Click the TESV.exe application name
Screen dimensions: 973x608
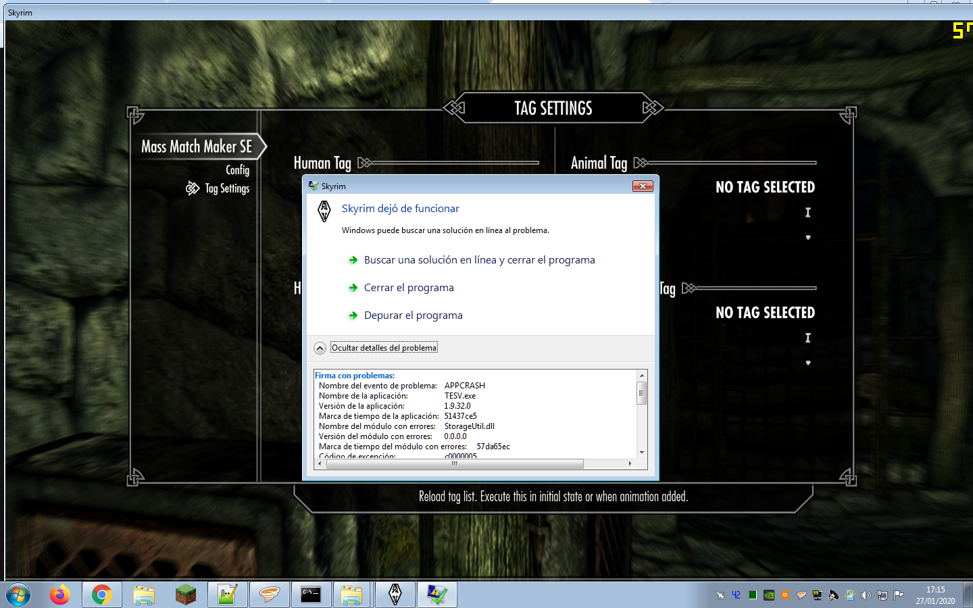click(459, 396)
